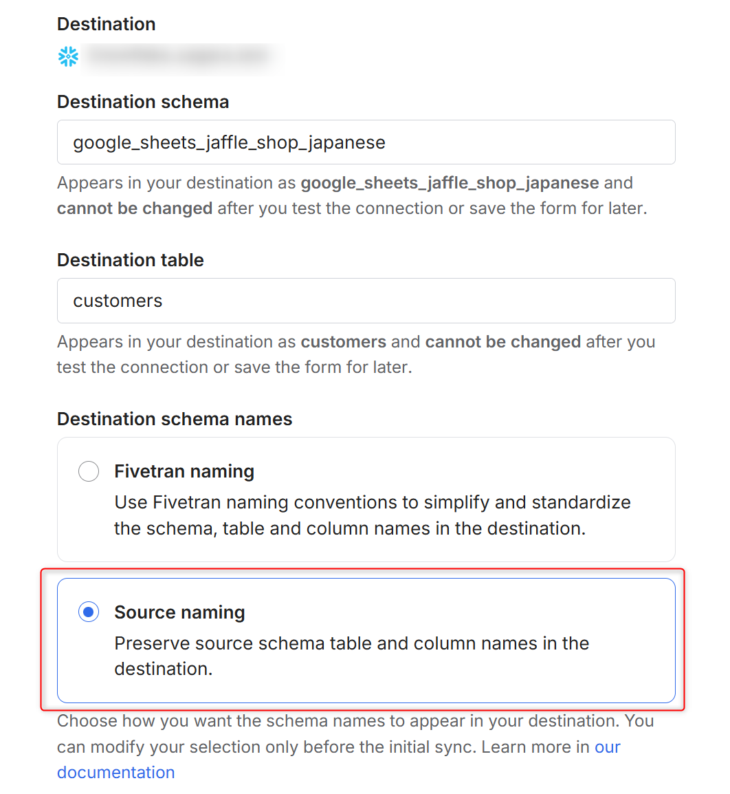The width and height of the screenshot is (730, 794).
Task: Click bold "customers" in the helper text
Action: (343, 342)
